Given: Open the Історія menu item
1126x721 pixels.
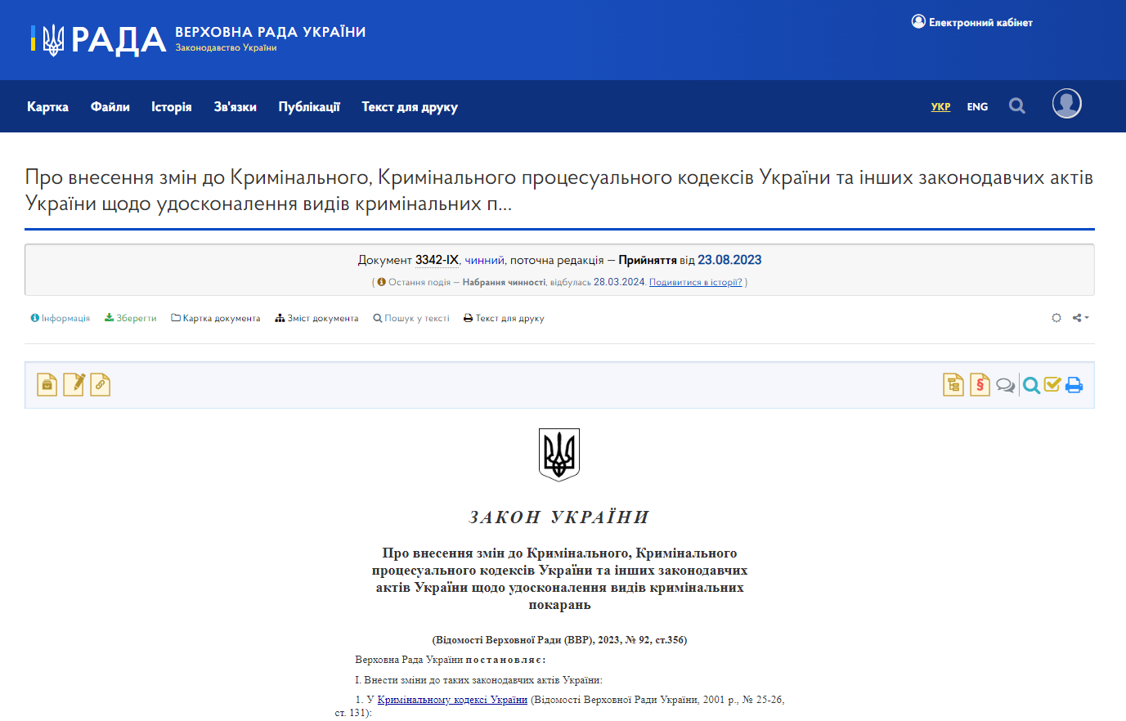Looking at the screenshot, I should click(x=172, y=107).
